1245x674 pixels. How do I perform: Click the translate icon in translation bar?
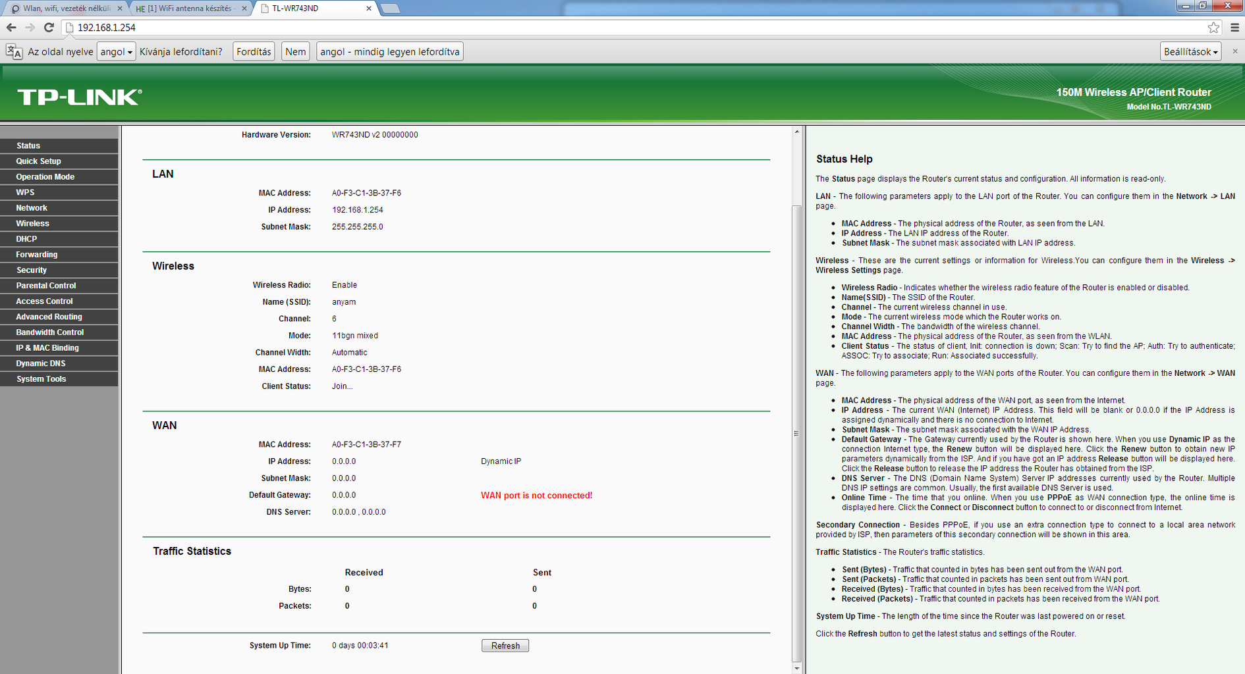(x=14, y=51)
